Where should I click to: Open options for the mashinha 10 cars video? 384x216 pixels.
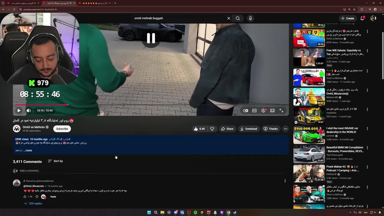tap(367, 109)
